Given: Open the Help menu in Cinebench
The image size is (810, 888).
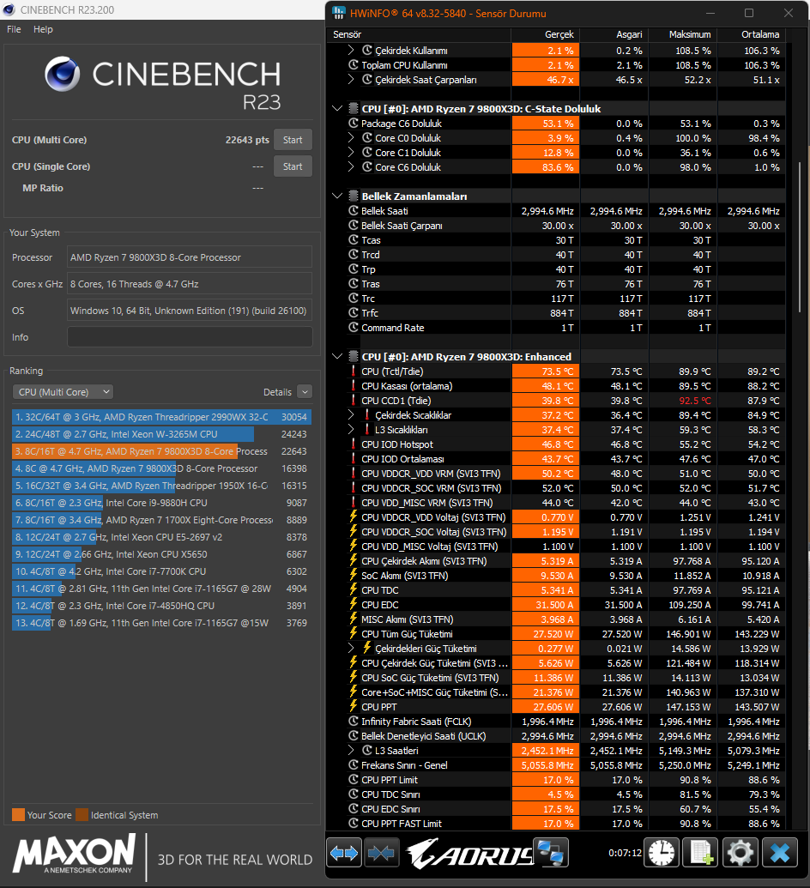Looking at the screenshot, I should [x=43, y=29].
